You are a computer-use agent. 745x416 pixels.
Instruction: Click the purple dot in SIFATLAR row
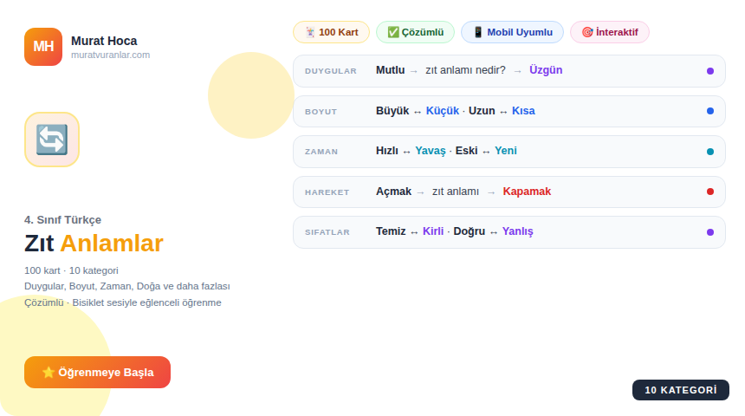(709, 232)
